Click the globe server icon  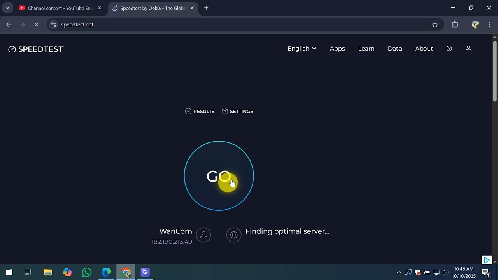coord(234,235)
